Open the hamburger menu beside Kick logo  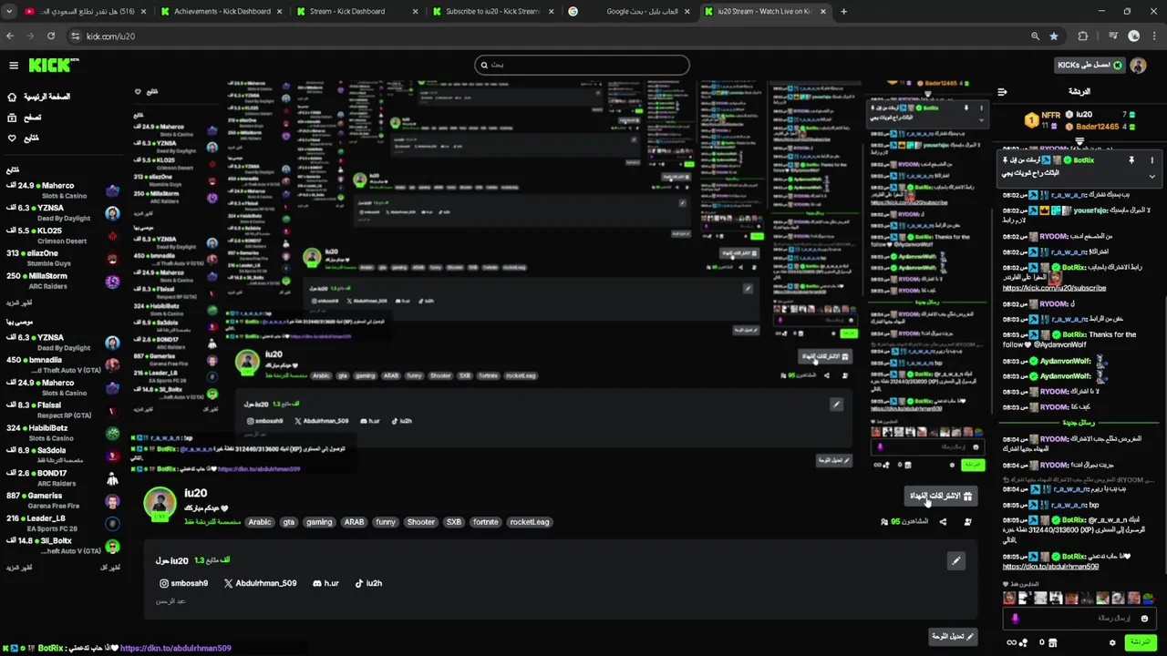14,66
